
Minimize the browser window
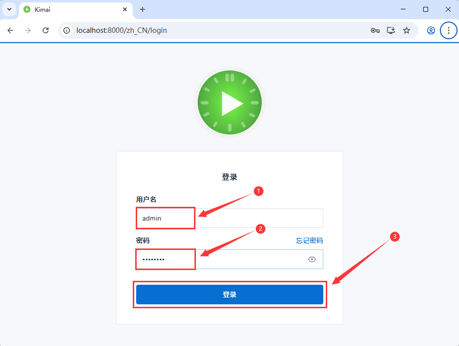tap(403, 9)
